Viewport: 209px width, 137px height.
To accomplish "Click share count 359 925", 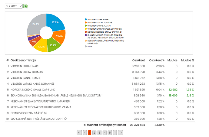I will (x=139, y=119).
